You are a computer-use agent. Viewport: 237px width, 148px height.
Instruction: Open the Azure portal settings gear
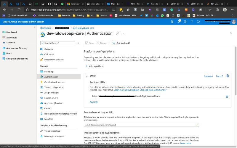[x=185, y=22]
